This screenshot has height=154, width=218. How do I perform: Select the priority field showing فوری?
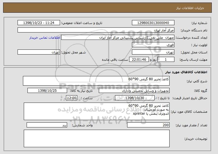tap(153, 45)
